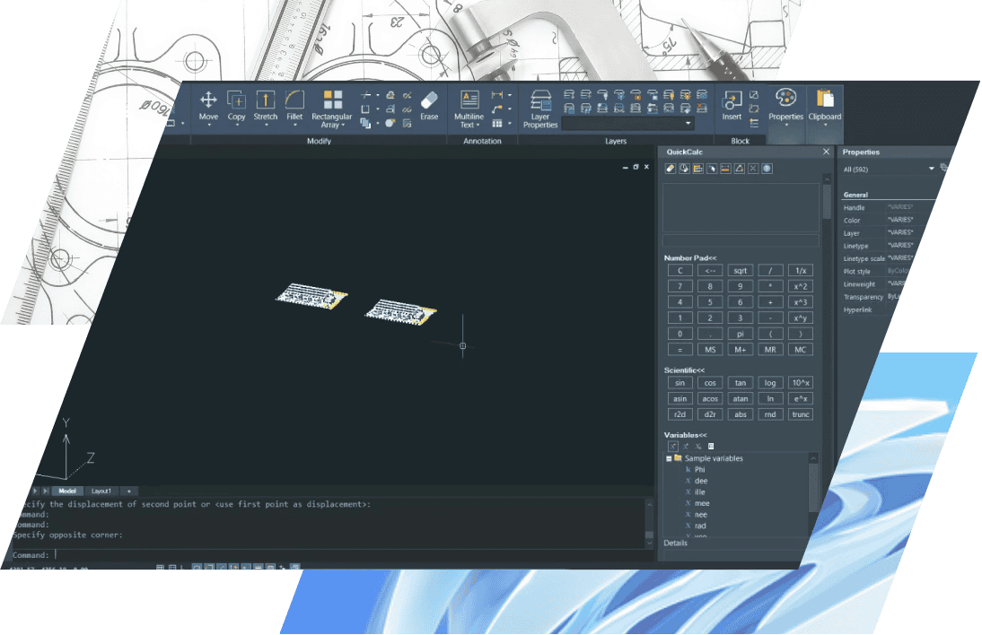Click the Copy tool
Image resolution: width=982 pixels, height=635 pixels.
[x=236, y=106]
